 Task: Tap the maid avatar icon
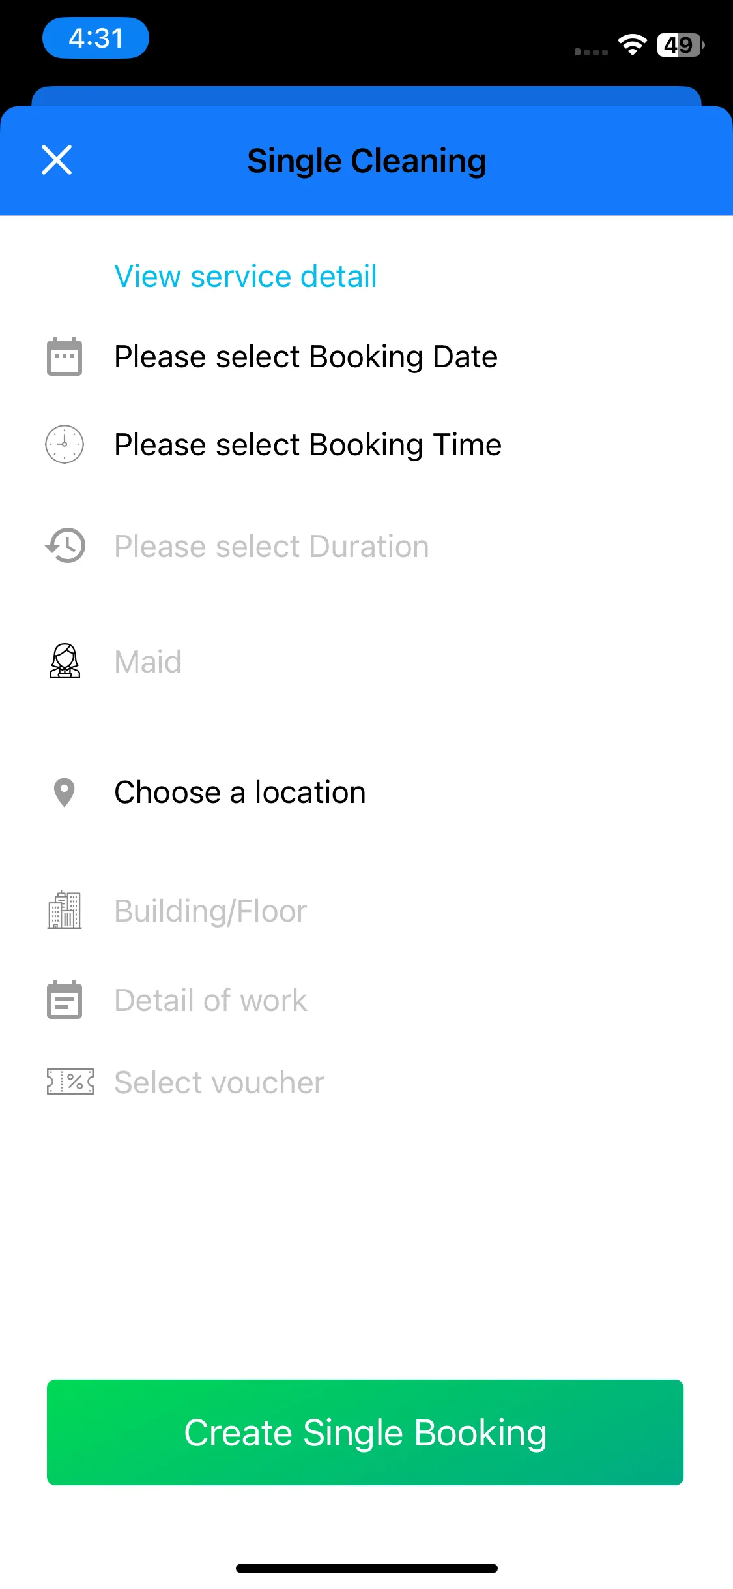tap(65, 661)
